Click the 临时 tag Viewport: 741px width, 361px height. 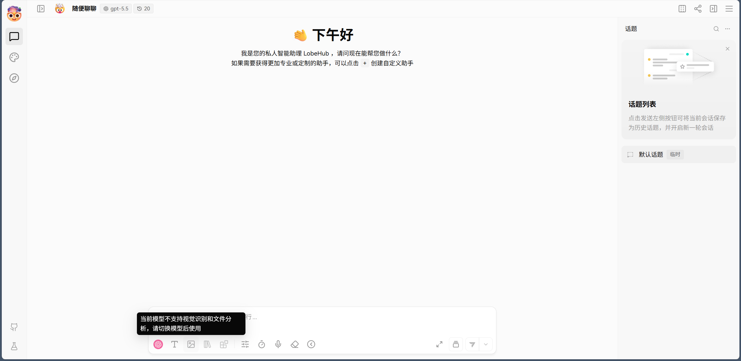pyautogui.click(x=675, y=154)
